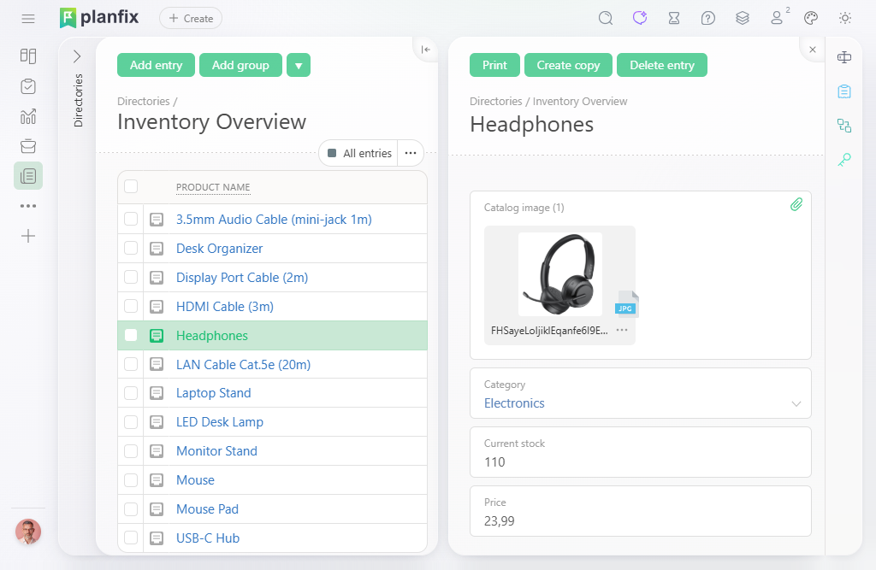Viewport: 876px width, 570px height.
Task: Open the AI assistant sparkle icon
Action: (x=640, y=19)
